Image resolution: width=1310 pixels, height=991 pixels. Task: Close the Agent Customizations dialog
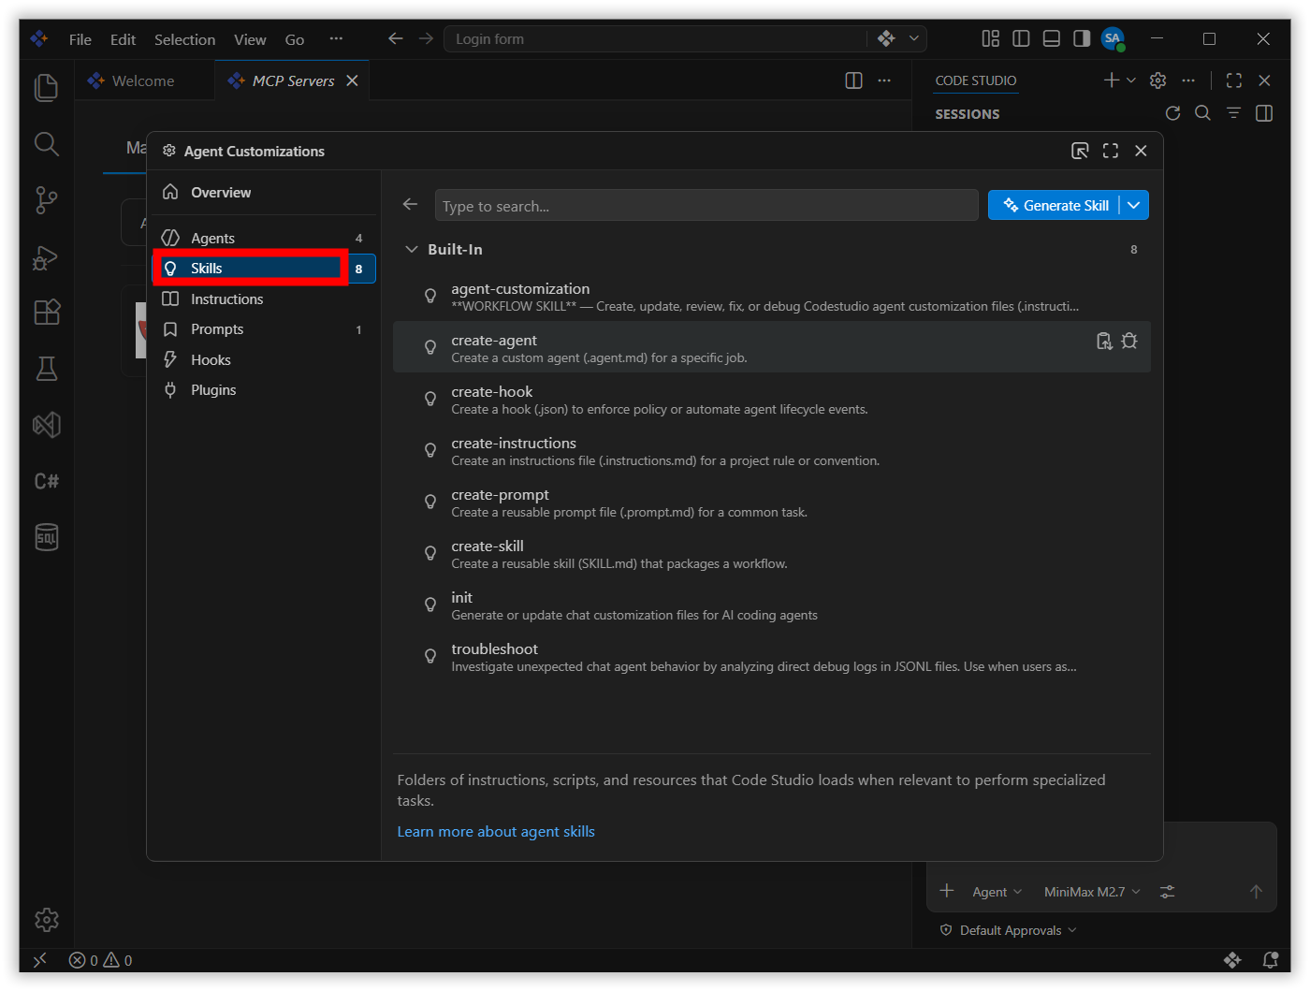pos(1141,151)
